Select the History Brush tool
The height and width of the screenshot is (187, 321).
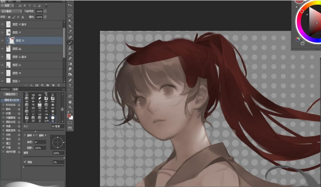(x=70, y=53)
